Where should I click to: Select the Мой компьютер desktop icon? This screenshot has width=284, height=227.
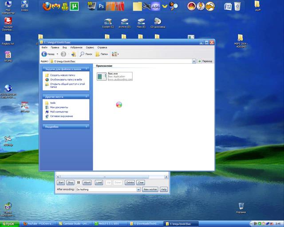point(8,7)
